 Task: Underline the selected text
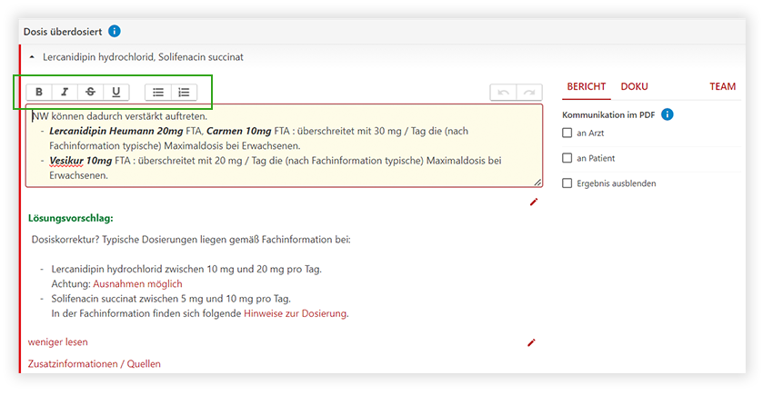pos(115,92)
